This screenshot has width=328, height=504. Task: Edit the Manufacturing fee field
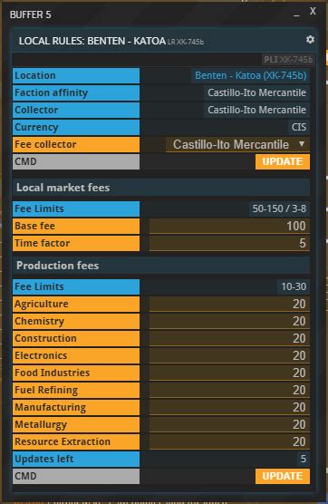tap(229, 407)
